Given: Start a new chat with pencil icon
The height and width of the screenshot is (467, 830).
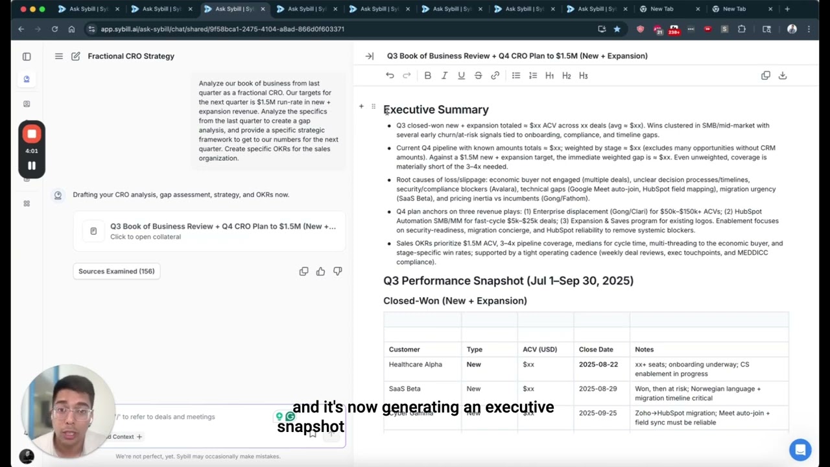Looking at the screenshot, I should tap(76, 56).
